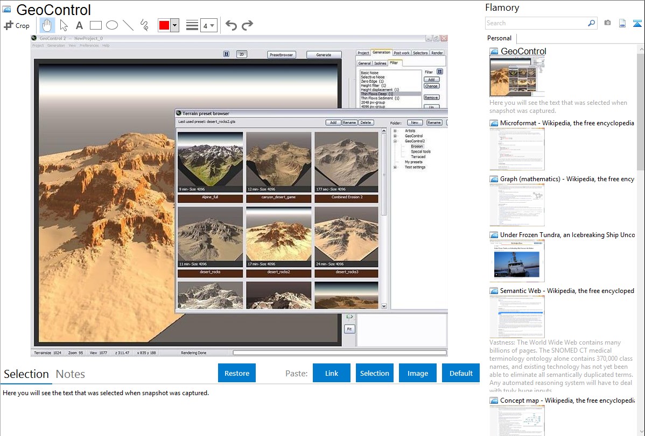Open the Concept map snapshot title
The image size is (645, 436).
click(567, 401)
